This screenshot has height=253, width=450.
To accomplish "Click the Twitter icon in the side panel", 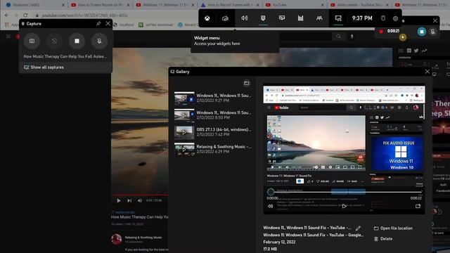I will click(416, 51).
